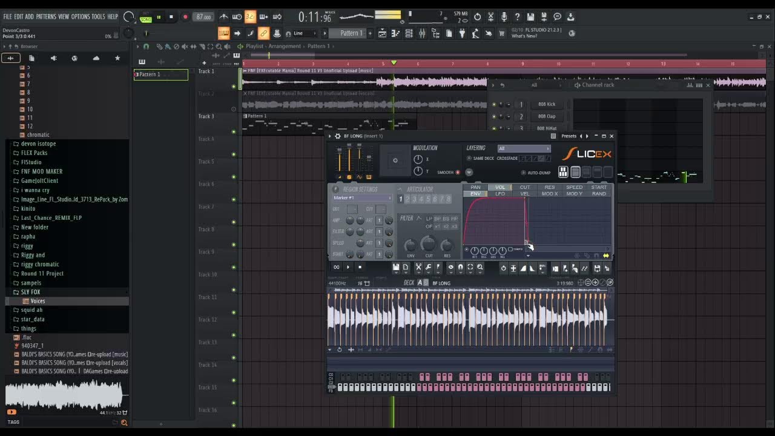Click the Slicex zoom magnifier icon

coord(480,267)
